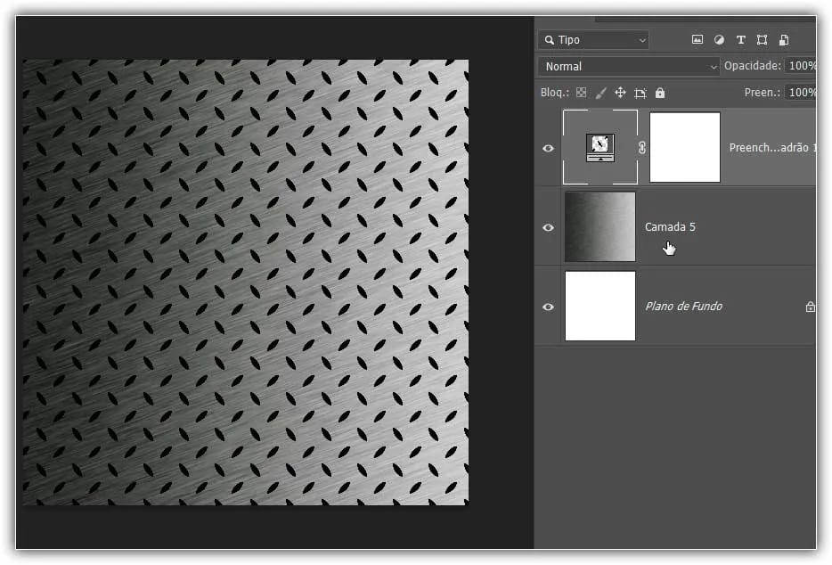Click the link icon between fill thumbnail and mask
This screenshot has width=832, height=565.
point(642,148)
